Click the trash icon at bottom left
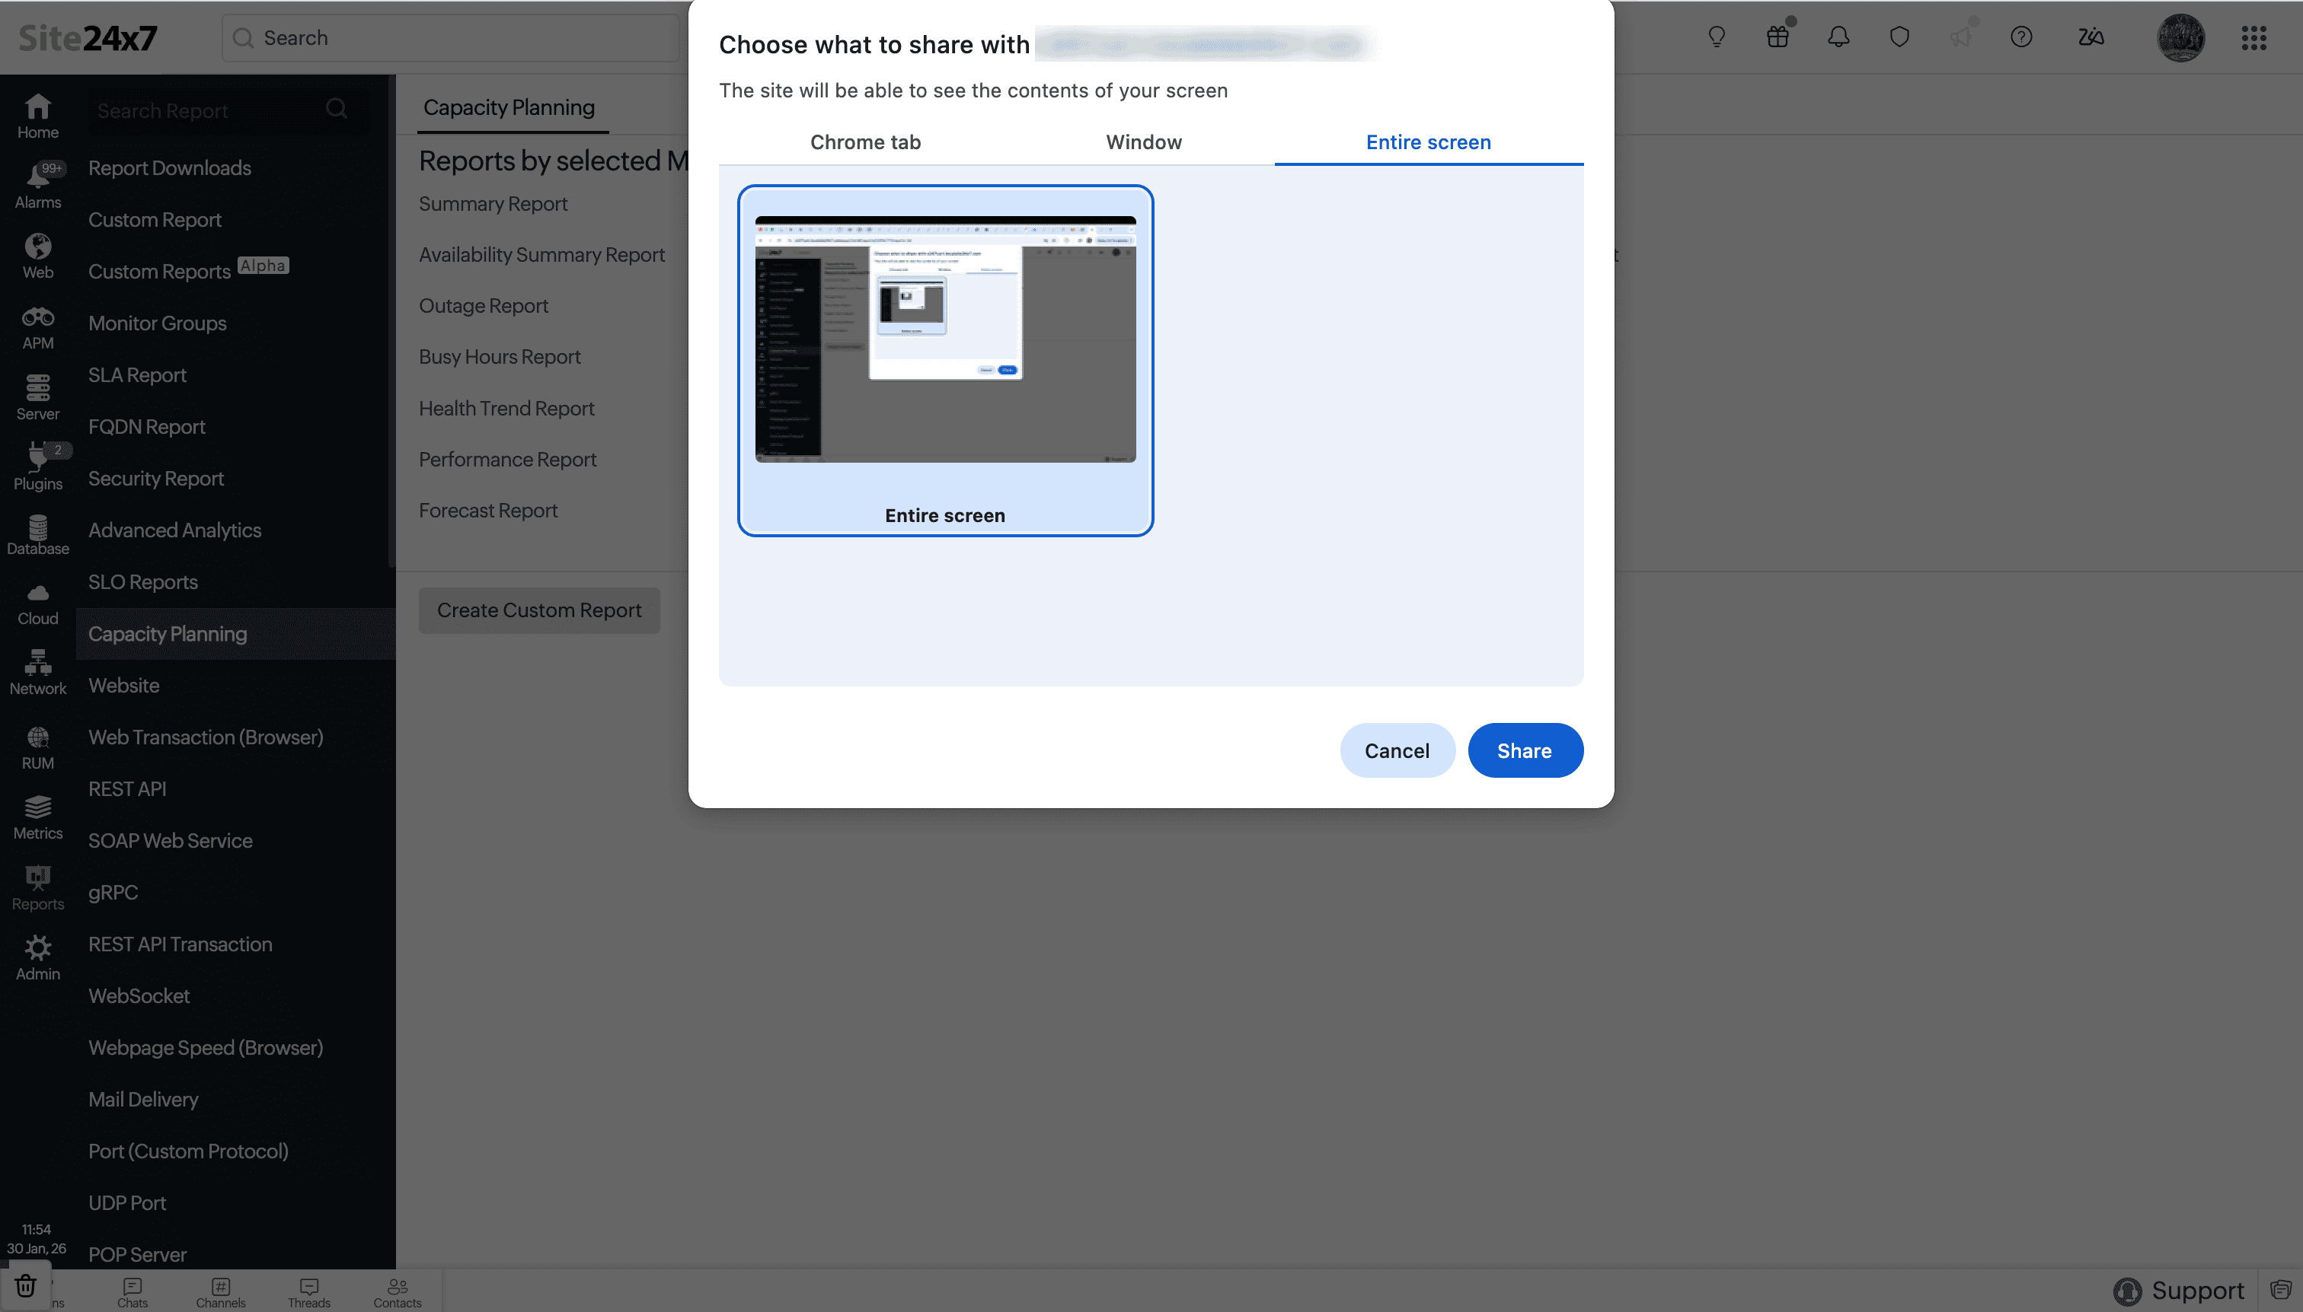 pos(25,1286)
